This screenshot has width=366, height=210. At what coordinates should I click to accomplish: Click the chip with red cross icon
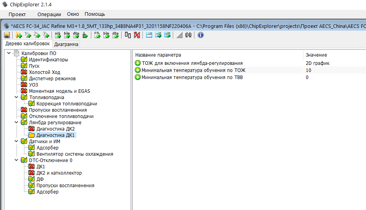pyautogui.click(x=137, y=35)
